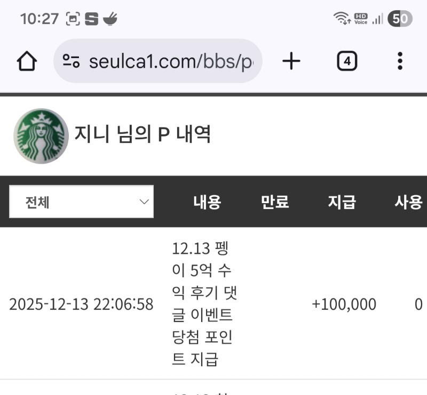Screen dimensions: 427x395
Task: Select the 만료 column header
Action: tap(275, 203)
